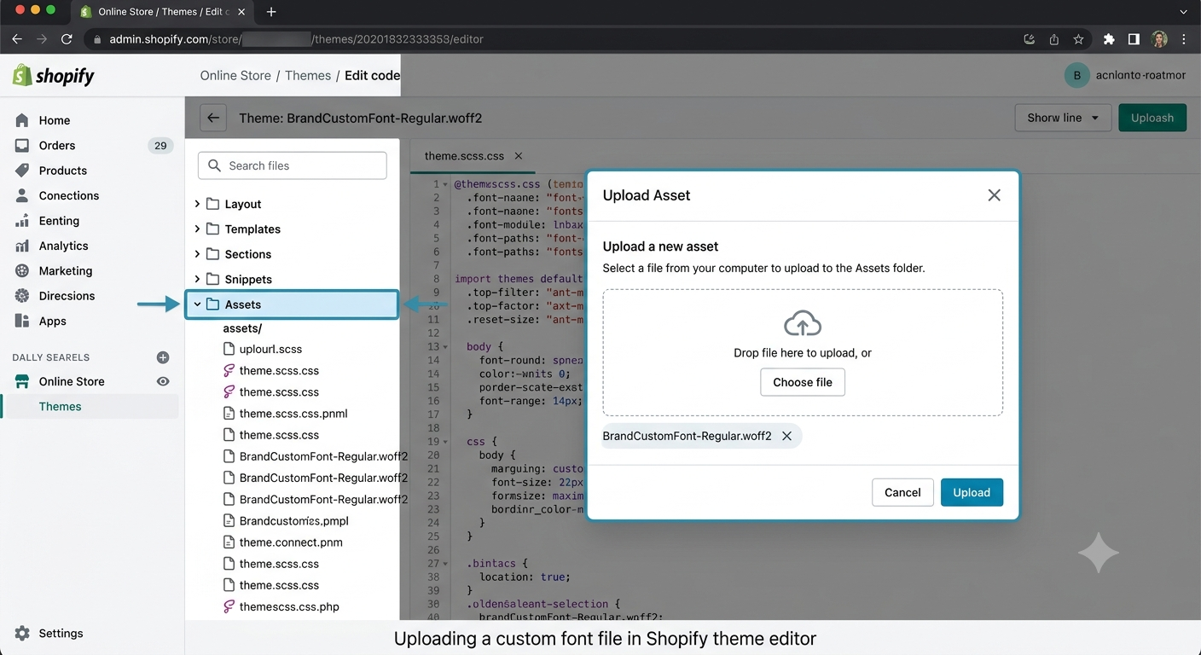Click Cancel in Upload Asset dialog

point(902,492)
